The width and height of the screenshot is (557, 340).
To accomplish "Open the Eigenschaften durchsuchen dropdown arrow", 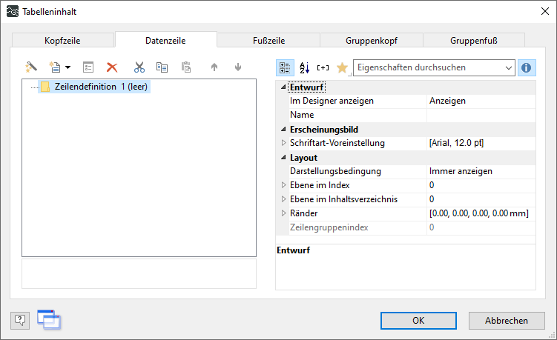I will pyautogui.click(x=509, y=68).
